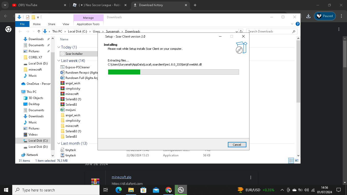Screen dimensions: 347x195
Task: Open Task View from taskbar
Action: 106,190
